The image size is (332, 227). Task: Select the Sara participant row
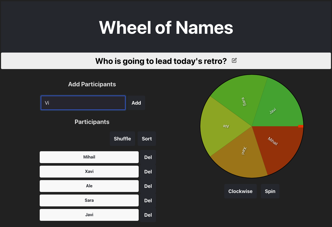coord(89,200)
